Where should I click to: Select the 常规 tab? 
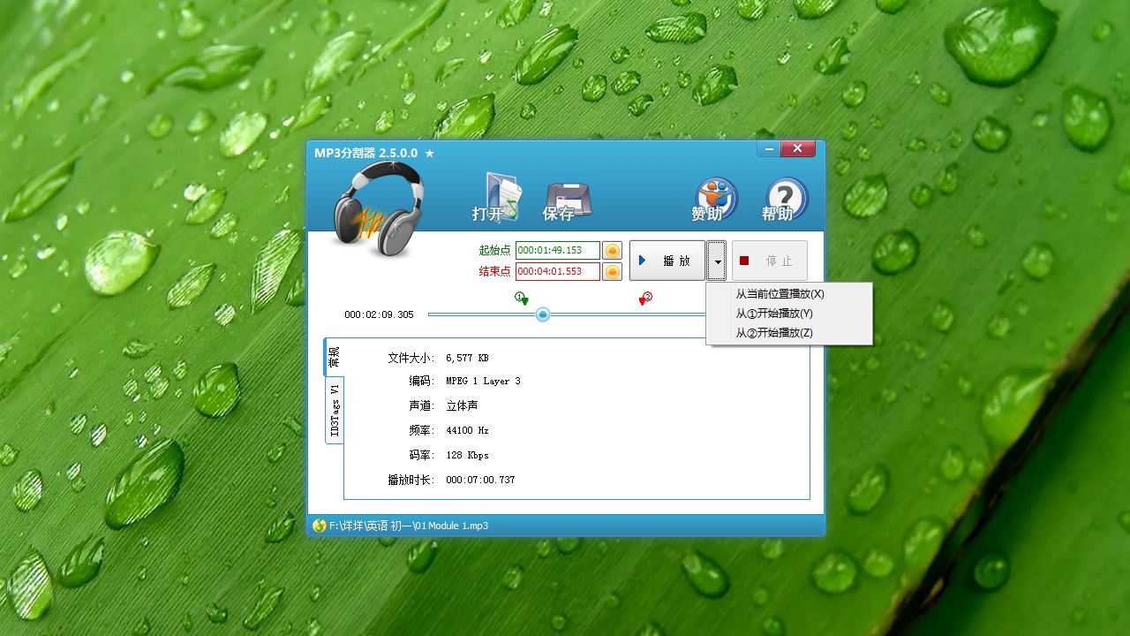click(x=333, y=357)
